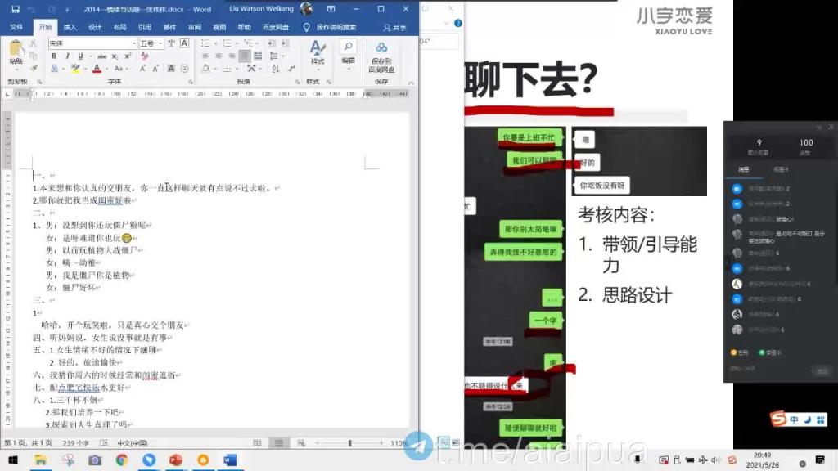Click the 编辑 Editing search button
Image resolution: width=838 pixels, height=471 pixels.
click(x=348, y=52)
